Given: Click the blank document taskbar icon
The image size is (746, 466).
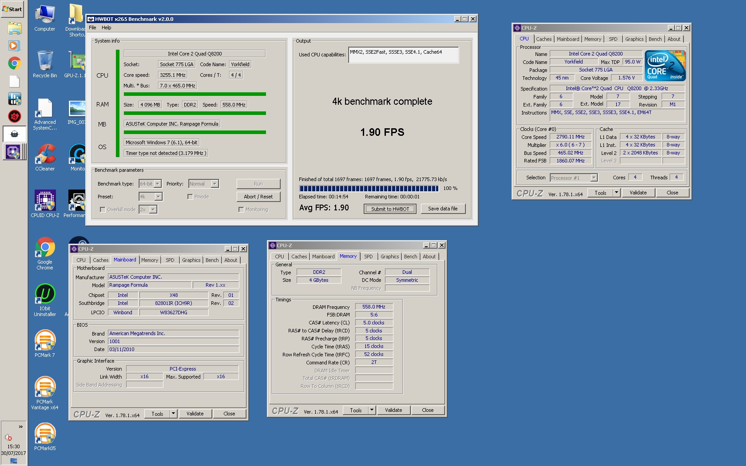Looking at the screenshot, I should pyautogui.click(x=14, y=81).
